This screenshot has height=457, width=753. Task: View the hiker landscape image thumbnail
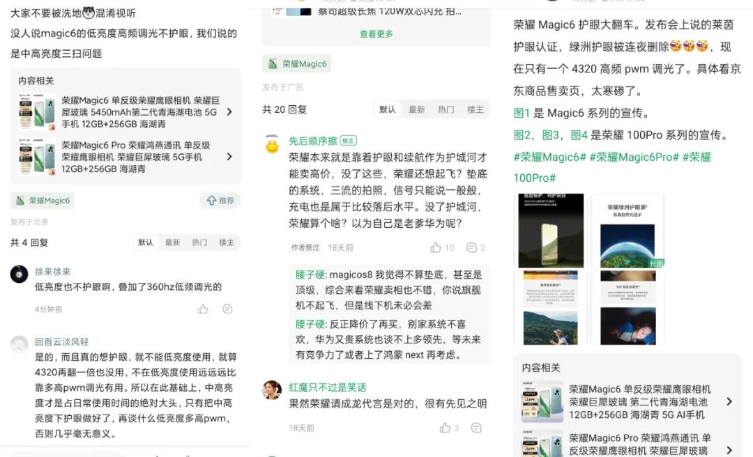[x=551, y=308]
